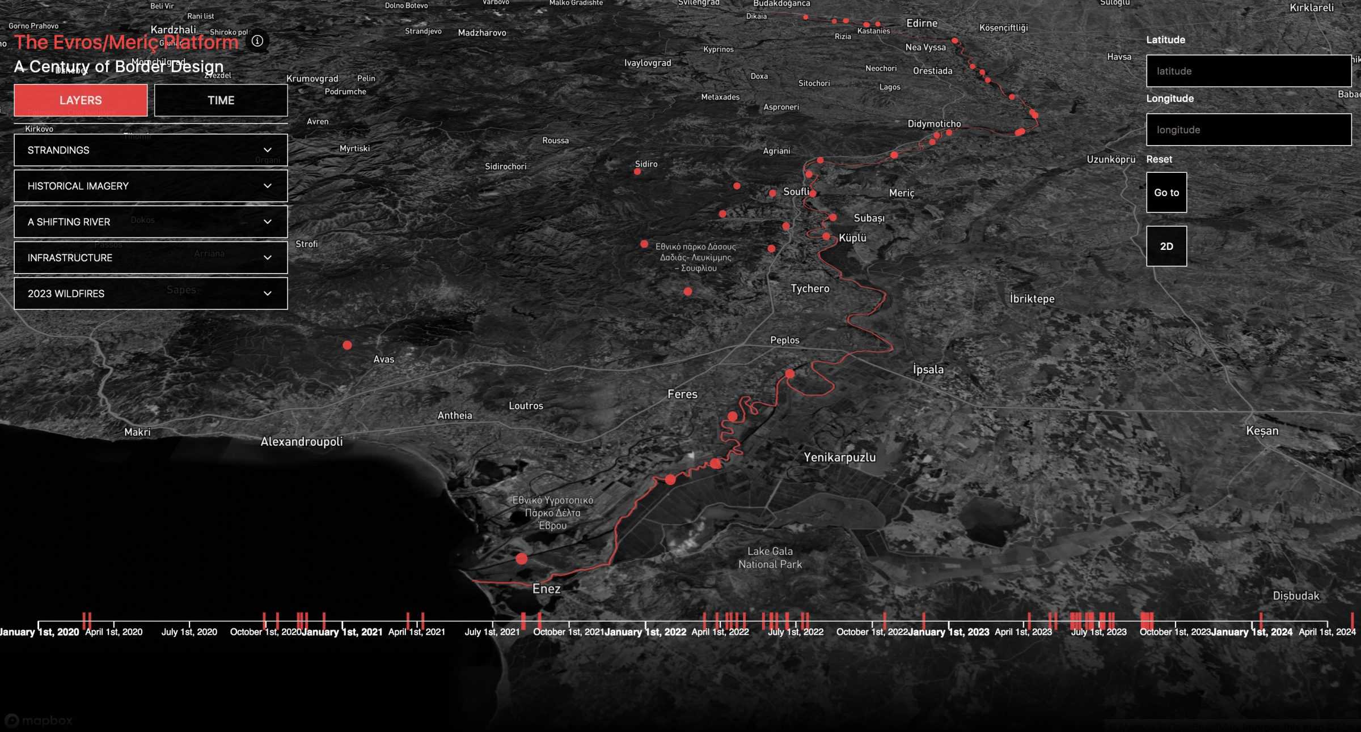This screenshot has width=1361, height=732.
Task: Select the LAYERS tab
Action: pos(80,100)
